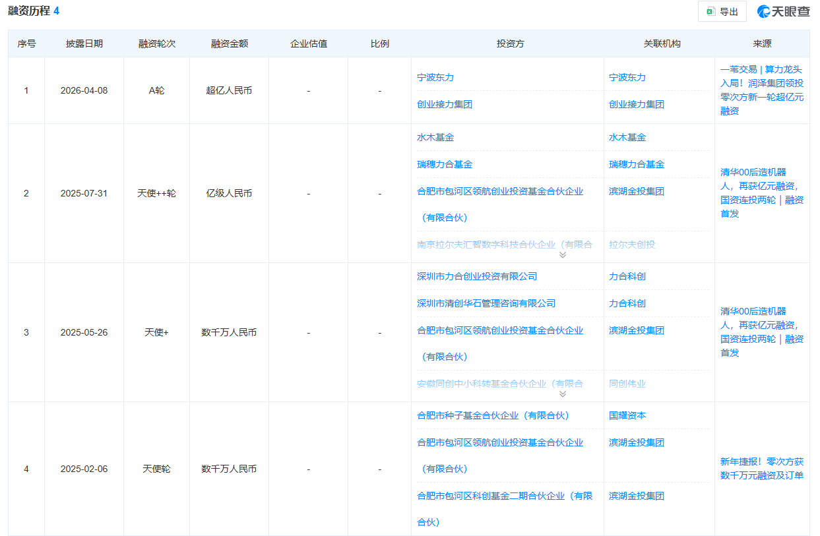Open 水木基金 investor link in 投资方 column

click(435, 137)
